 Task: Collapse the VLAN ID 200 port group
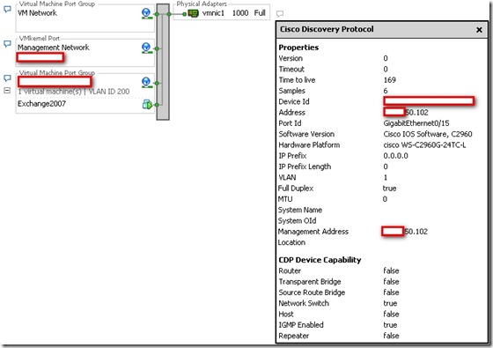click(x=7, y=91)
